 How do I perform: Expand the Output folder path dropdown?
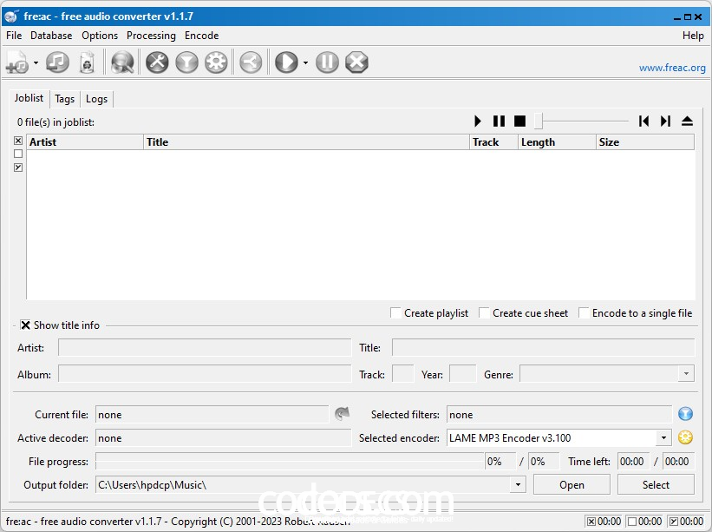click(x=518, y=485)
